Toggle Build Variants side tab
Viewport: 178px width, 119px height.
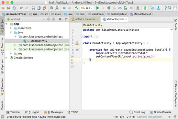[2, 105]
